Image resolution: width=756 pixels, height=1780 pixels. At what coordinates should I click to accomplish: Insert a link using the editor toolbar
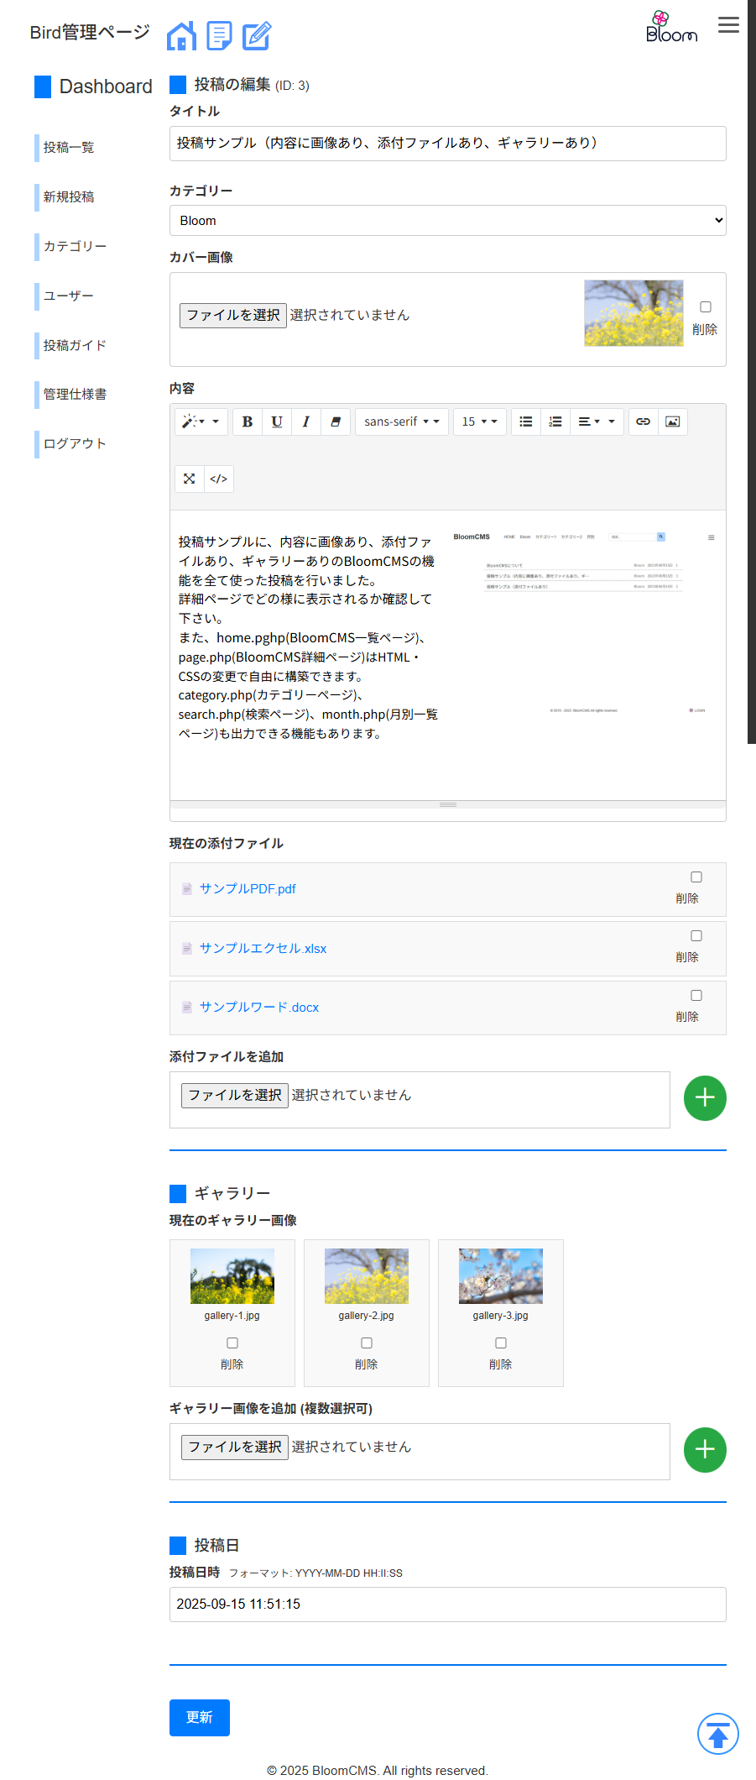pyautogui.click(x=643, y=421)
